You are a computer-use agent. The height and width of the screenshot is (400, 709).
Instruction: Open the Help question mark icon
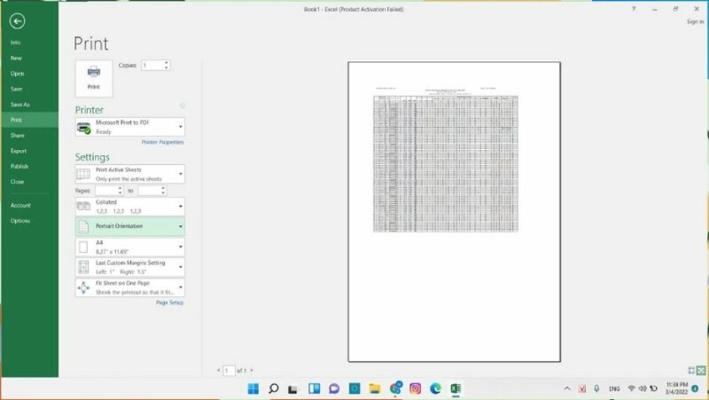(634, 9)
